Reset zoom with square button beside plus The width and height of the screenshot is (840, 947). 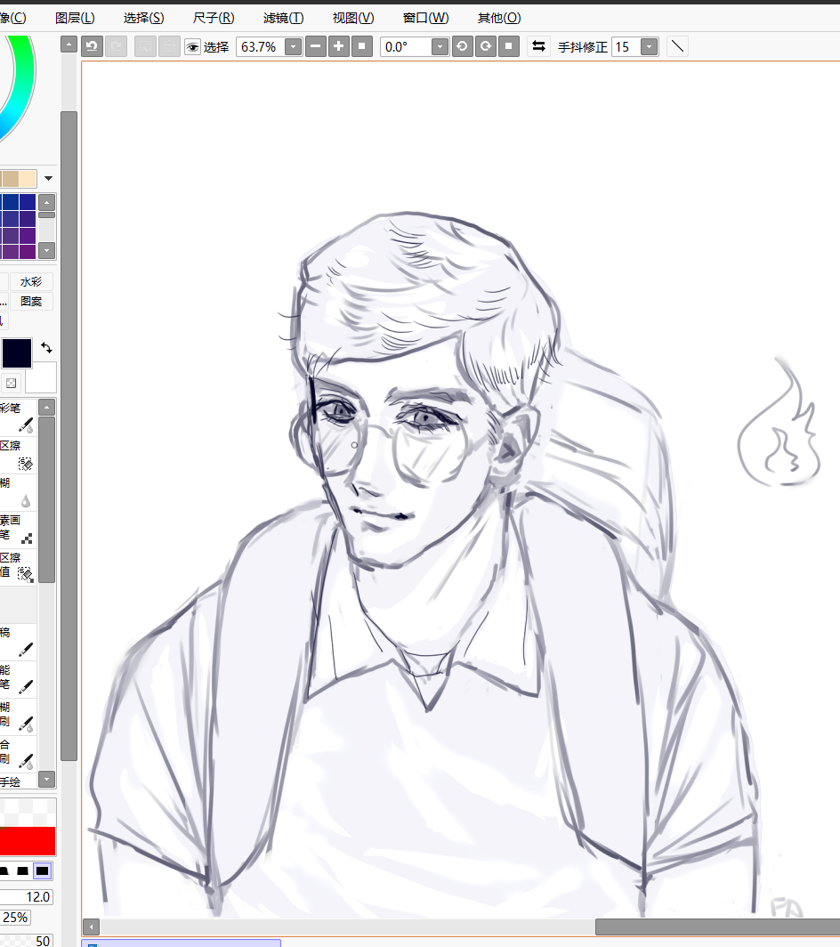click(361, 46)
